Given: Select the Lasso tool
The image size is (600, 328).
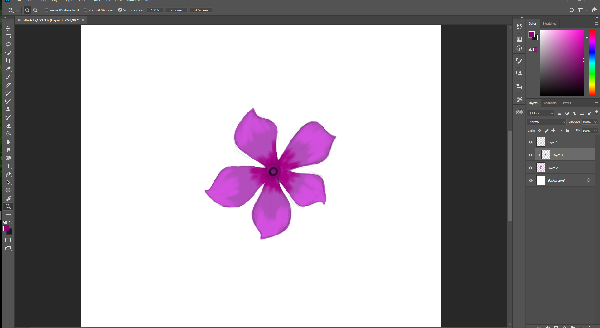Looking at the screenshot, I should point(8,45).
